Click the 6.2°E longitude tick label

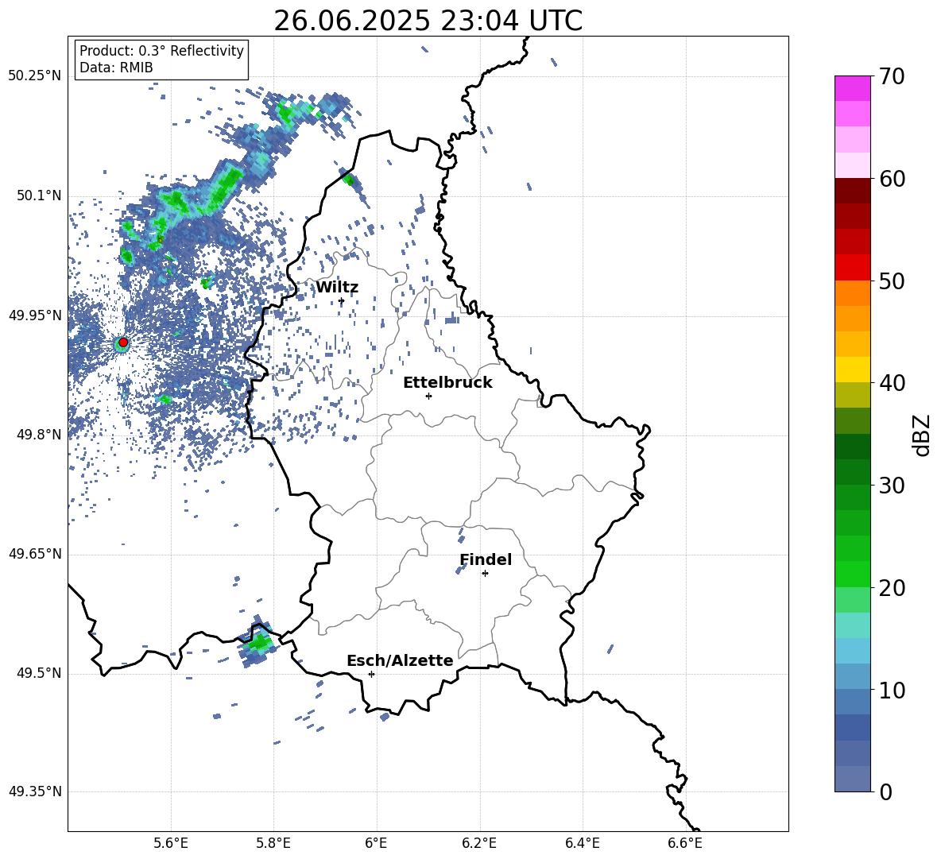(479, 843)
